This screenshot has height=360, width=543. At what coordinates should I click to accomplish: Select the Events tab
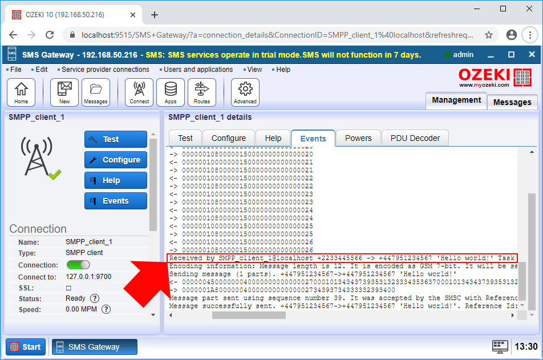click(x=313, y=138)
